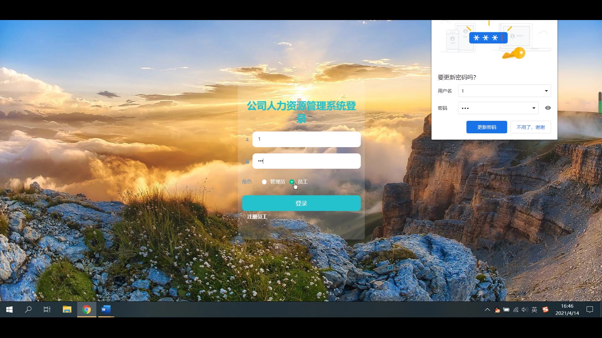The height and width of the screenshot is (338, 602).
Task: Open taskbar search magnifier
Action: (28, 310)
